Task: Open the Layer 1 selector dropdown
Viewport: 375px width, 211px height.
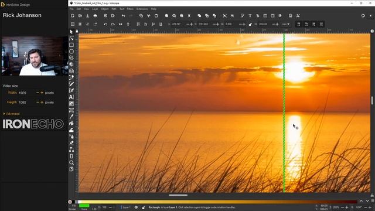Action: [x=125, y=207]
